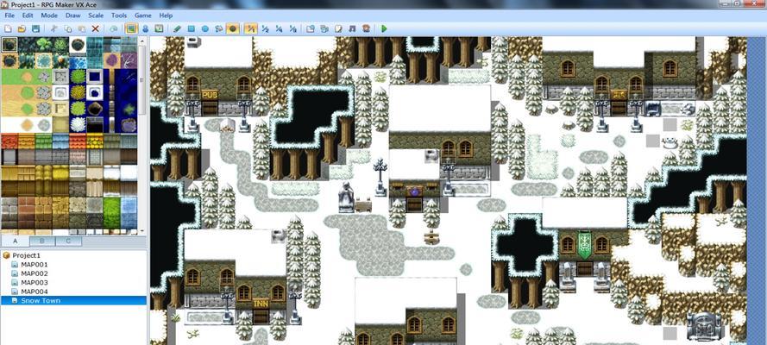
Task: Select MAP001 in the map list
Action: (35, 265)
